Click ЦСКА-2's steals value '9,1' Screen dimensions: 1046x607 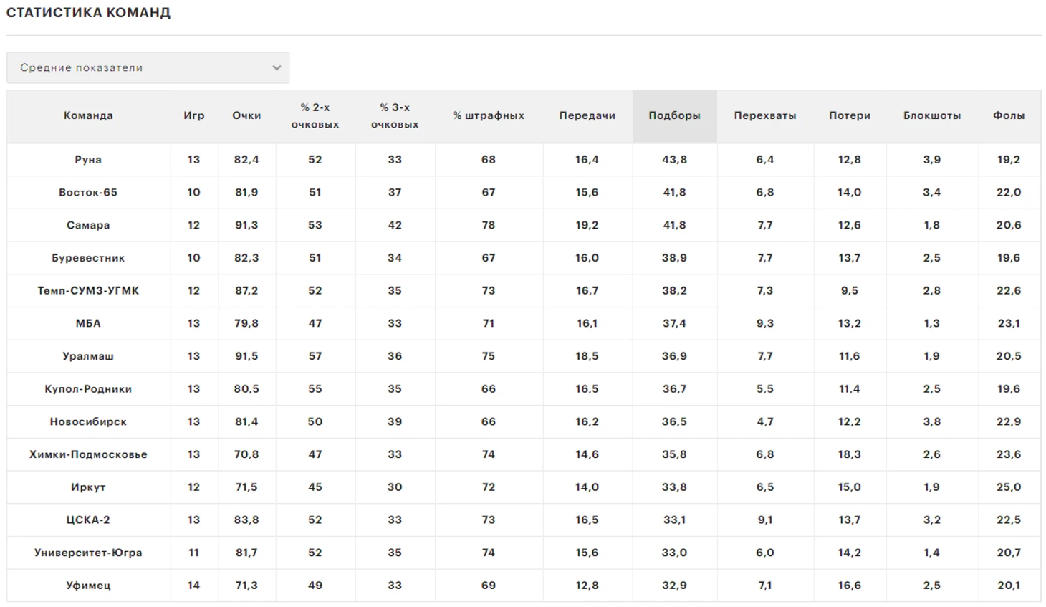765,520
